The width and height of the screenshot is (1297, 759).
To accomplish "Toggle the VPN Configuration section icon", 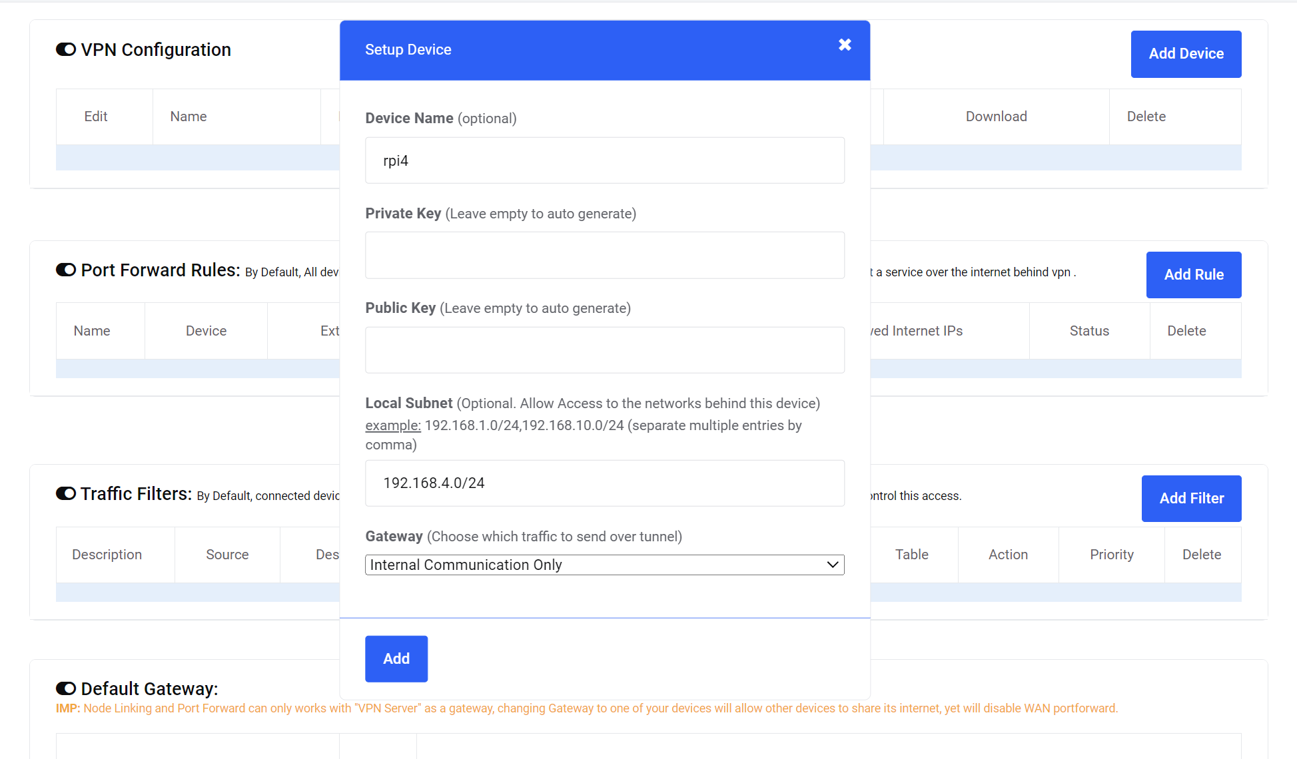I will [66, 50].
